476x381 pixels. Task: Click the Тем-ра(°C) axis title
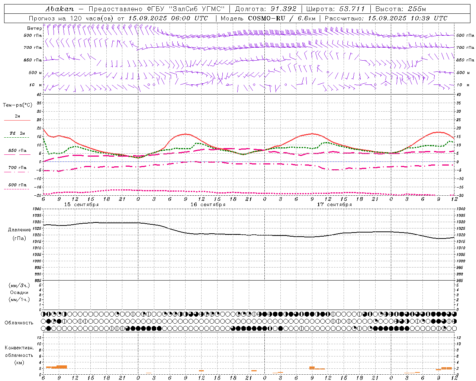[17, 105]
